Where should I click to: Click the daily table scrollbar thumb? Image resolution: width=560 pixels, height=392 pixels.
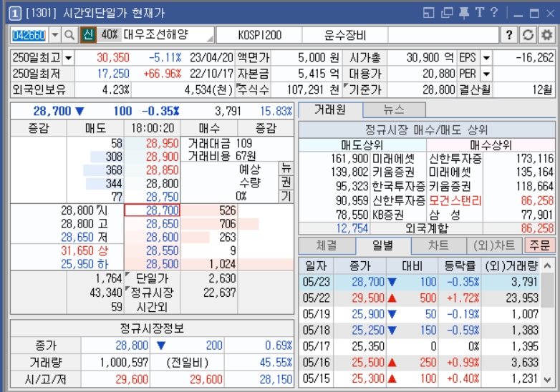tap(547, 290)
